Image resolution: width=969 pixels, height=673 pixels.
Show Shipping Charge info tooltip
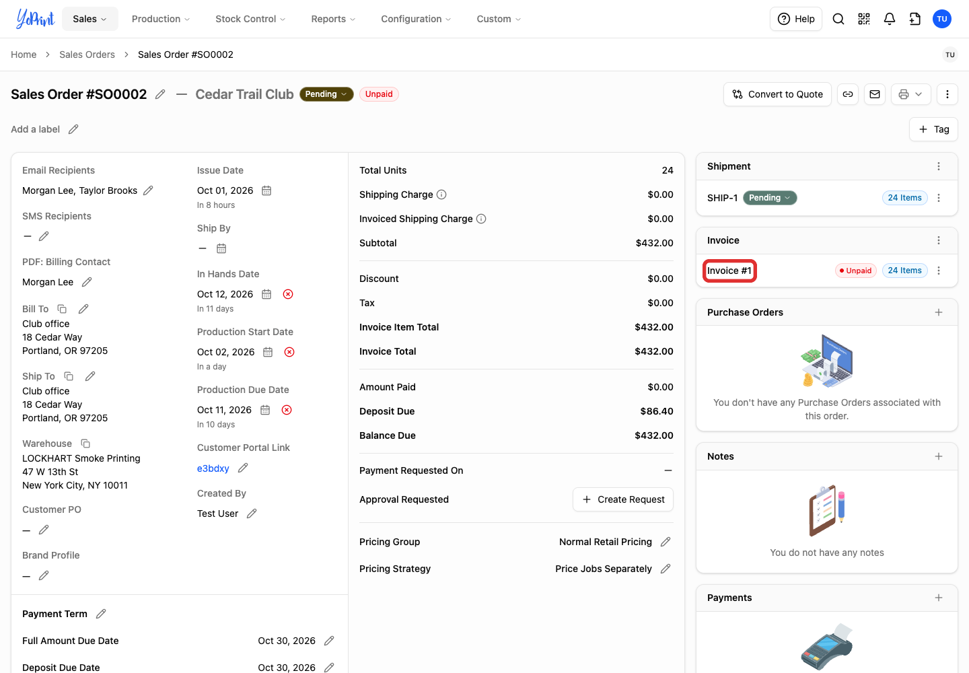click(441, 194)
